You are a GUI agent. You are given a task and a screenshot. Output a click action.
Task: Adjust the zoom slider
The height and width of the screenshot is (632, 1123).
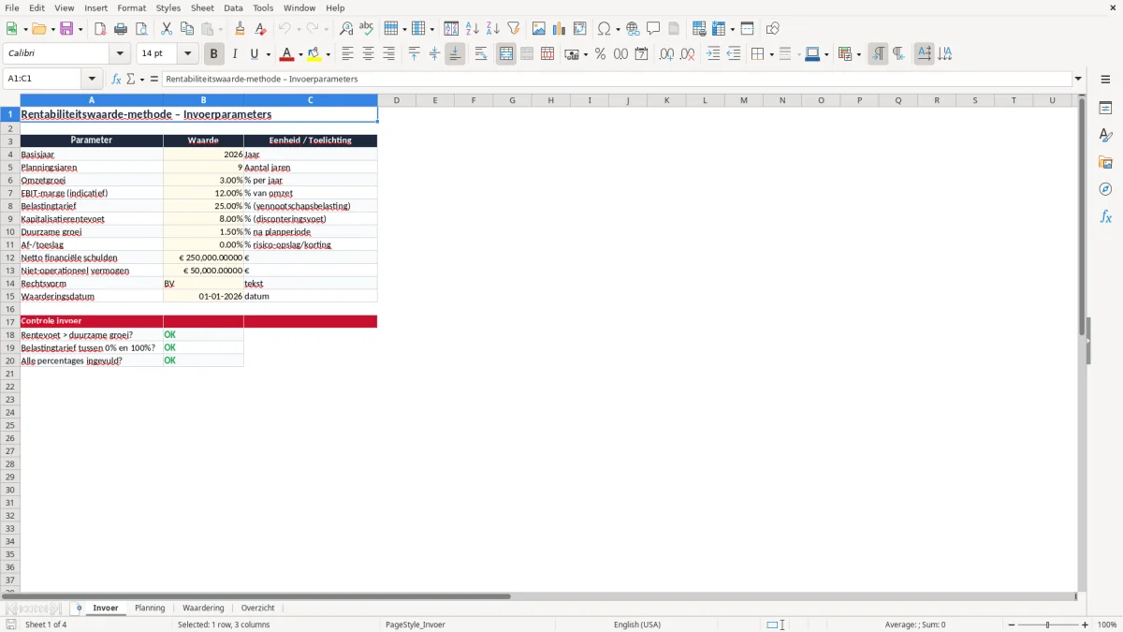pos(1047,625)
